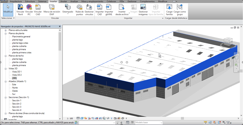Open the Seleccionar dropdown
Image resolution: width=243 pixels, height=125 pixels.
click(8, 18)
